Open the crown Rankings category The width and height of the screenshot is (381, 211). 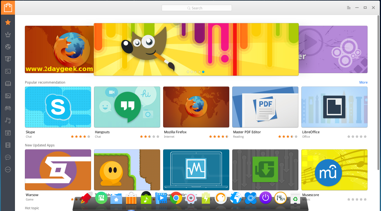pyautogui.click(x=8, y=34)
